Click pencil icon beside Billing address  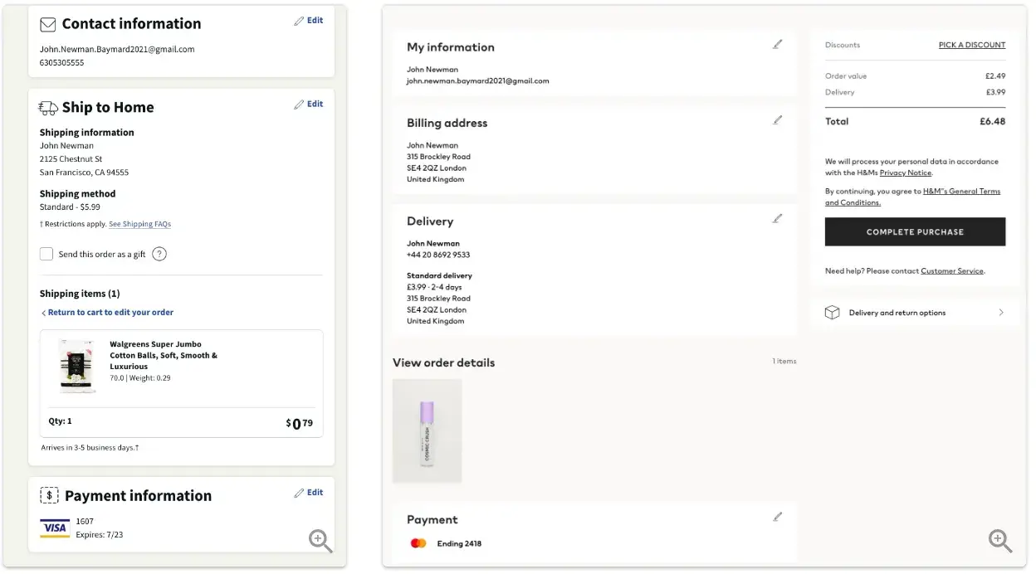click(x=777, y=120)
